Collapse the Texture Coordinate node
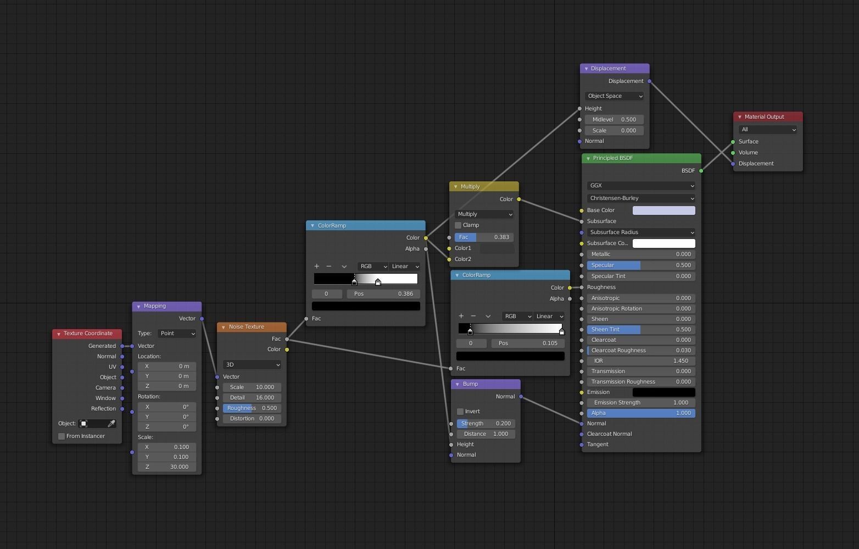 (59, 334)
